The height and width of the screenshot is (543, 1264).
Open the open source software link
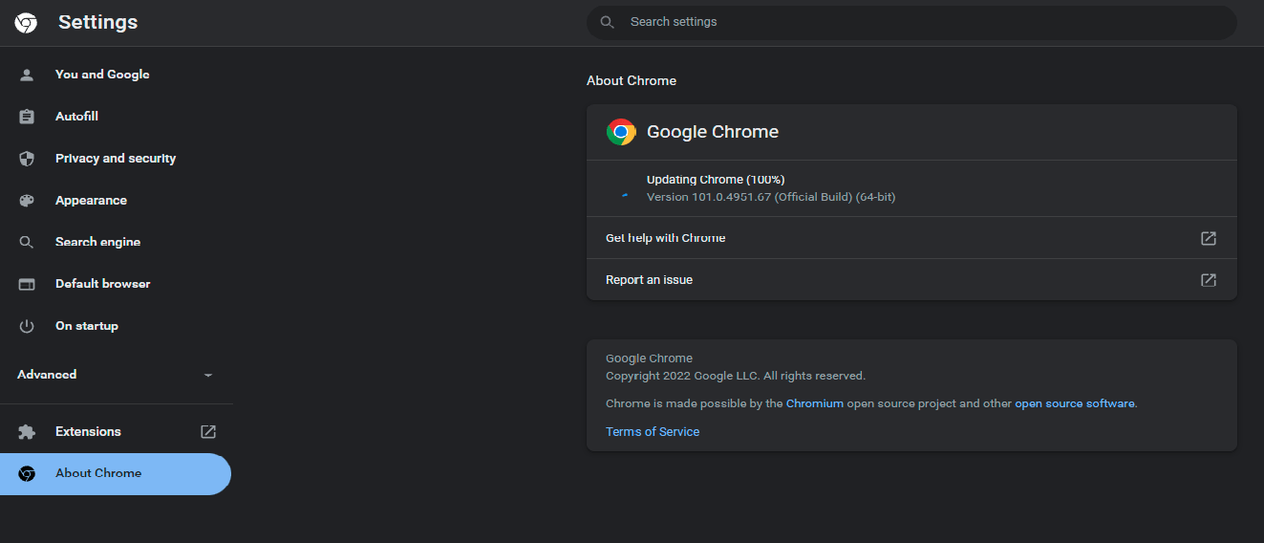[x=1075, y=403]
